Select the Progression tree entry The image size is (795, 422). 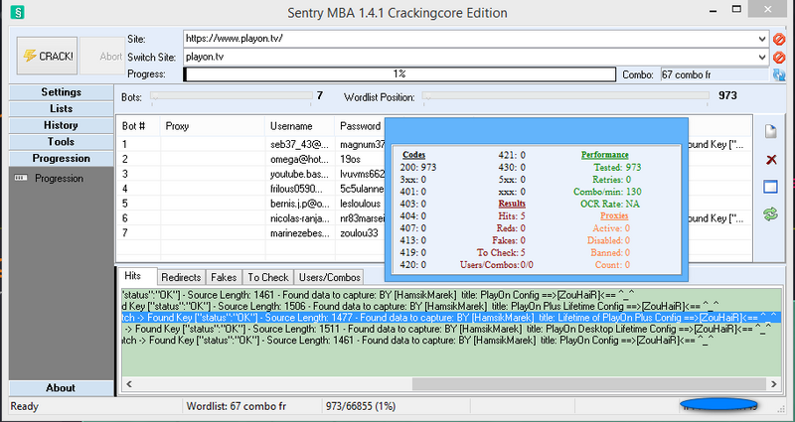pos(59,179)
